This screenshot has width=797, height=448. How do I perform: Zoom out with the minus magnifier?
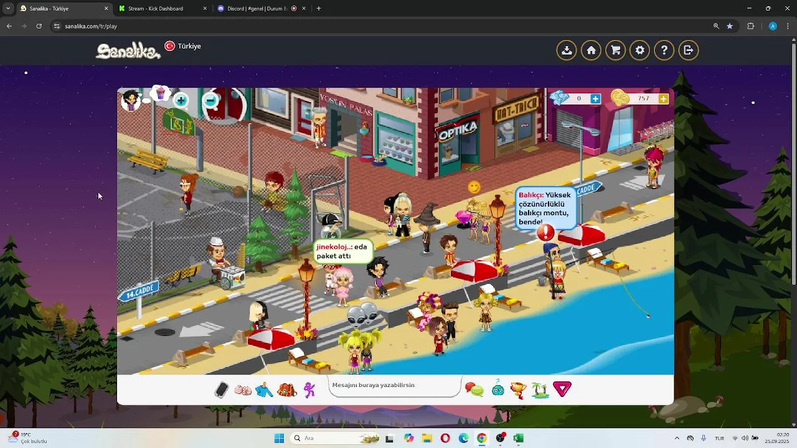coord(210,100)
